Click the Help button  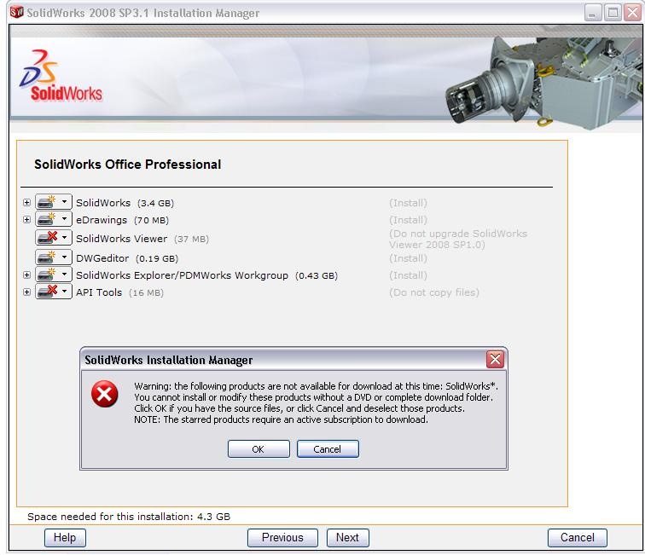click(65, 538)
